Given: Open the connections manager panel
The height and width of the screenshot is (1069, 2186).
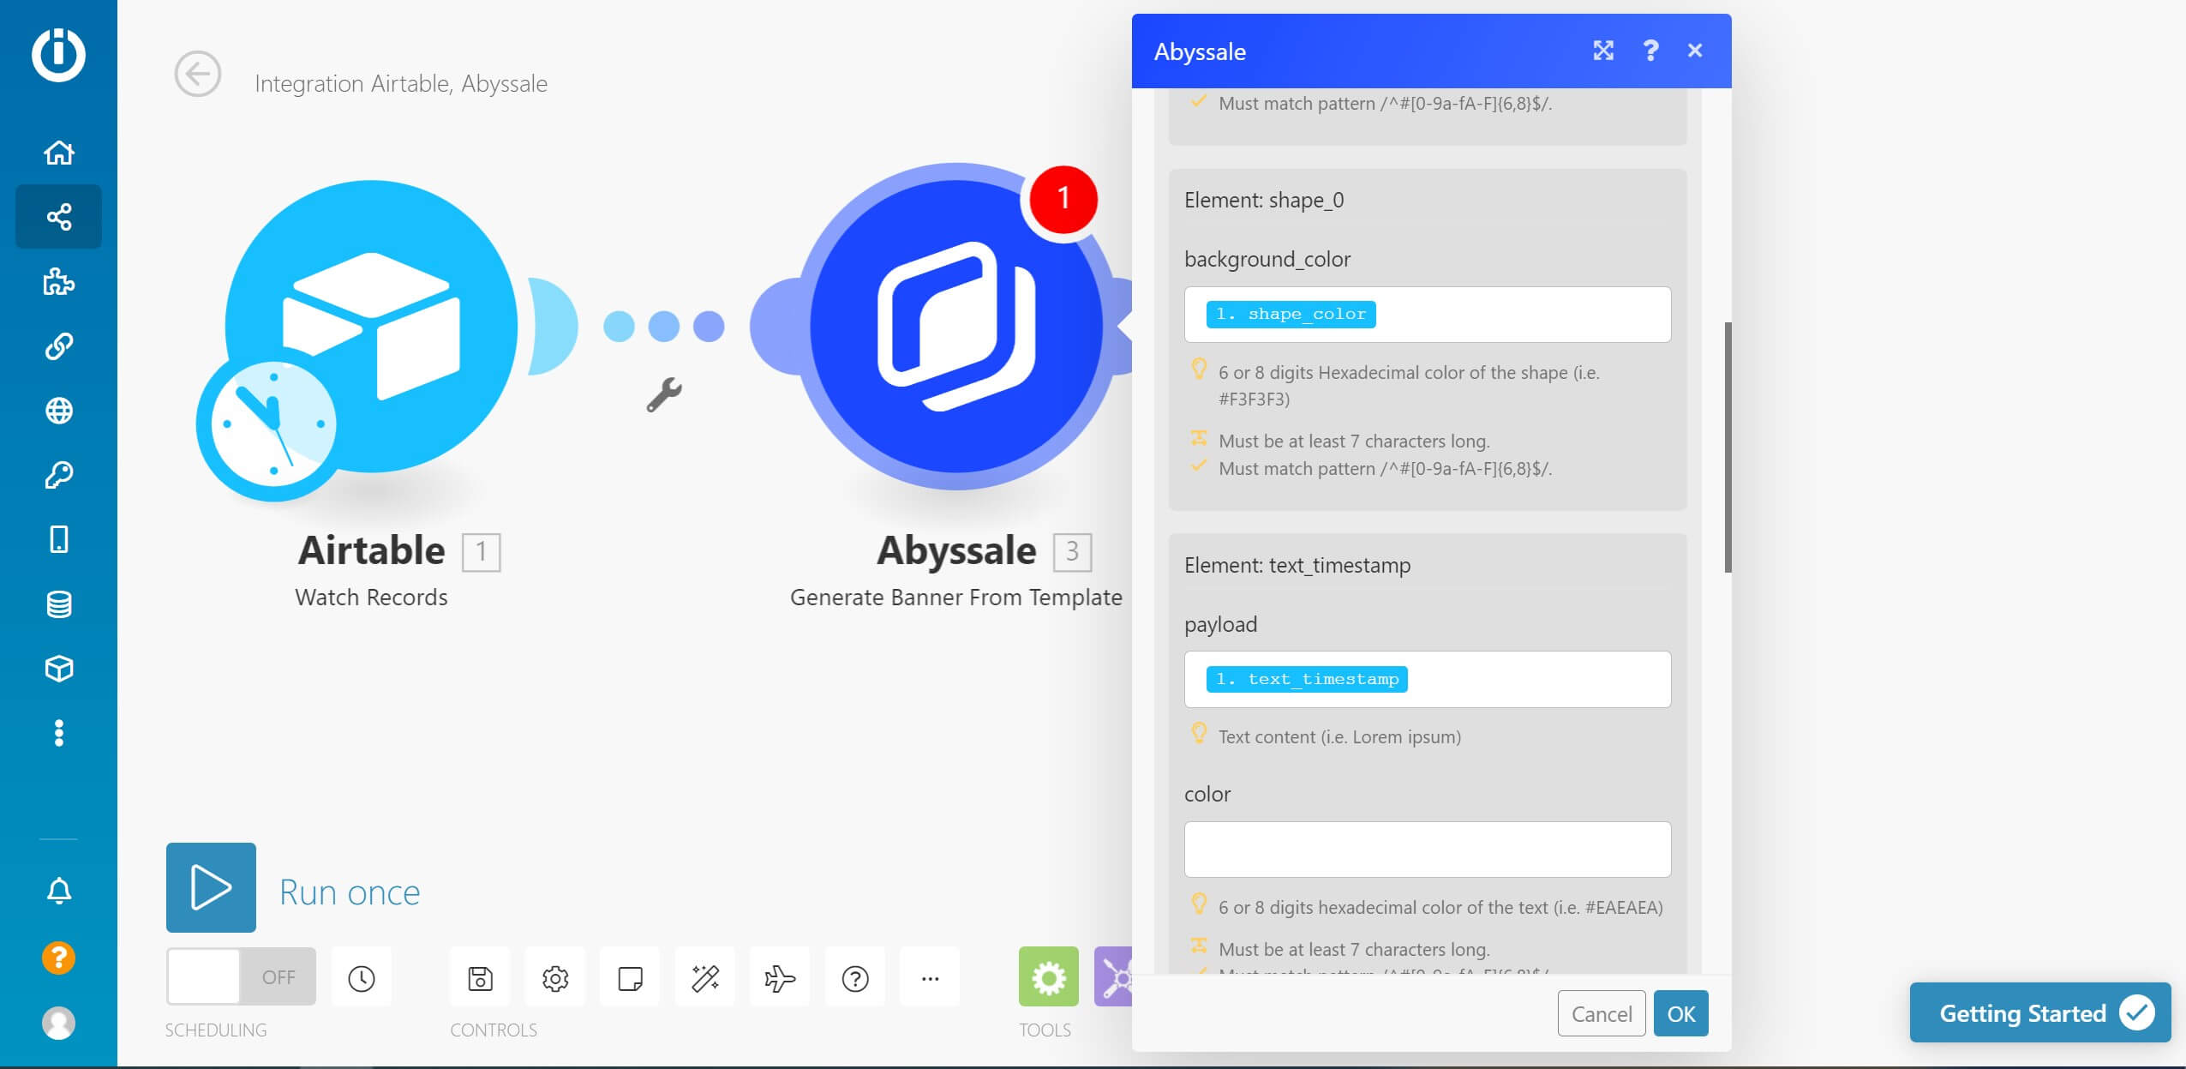Looking at the screenshot, I should [x=58, y=346].
